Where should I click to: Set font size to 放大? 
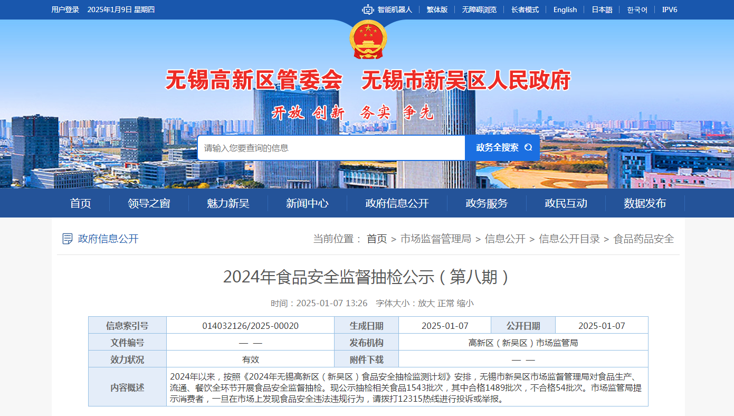coord(426,303)
